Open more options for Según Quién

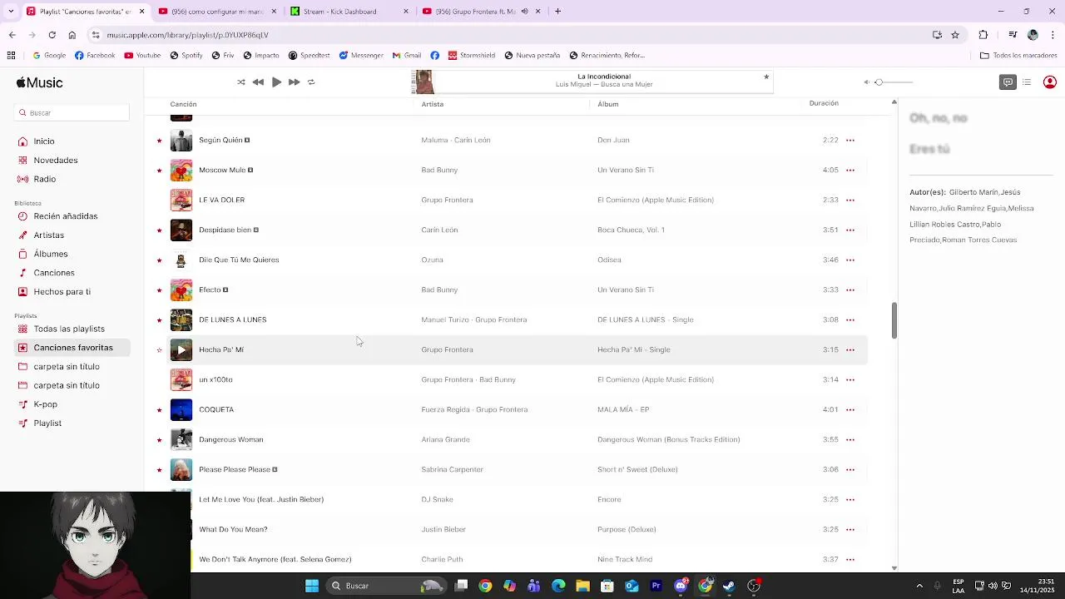[x=850, y=141]
